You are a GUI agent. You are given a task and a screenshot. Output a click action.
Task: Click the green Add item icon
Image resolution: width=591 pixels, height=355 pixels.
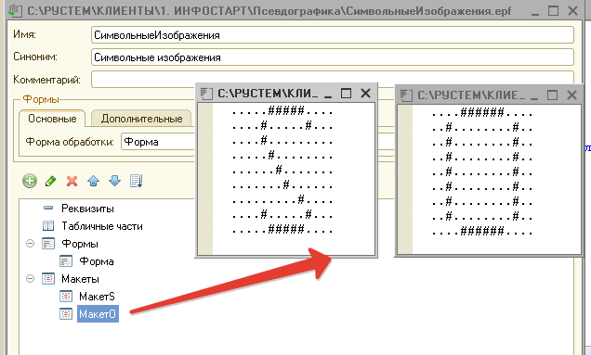tap(30, 181)
